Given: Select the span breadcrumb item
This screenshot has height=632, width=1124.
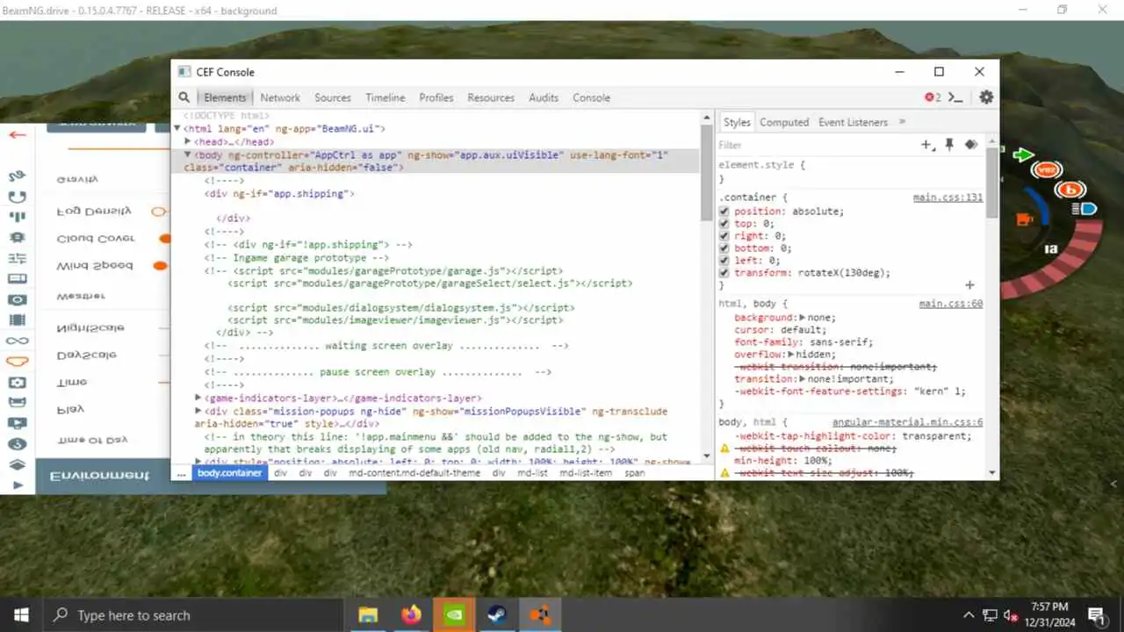Looking at the screenshot, I should tap(634, 473).
